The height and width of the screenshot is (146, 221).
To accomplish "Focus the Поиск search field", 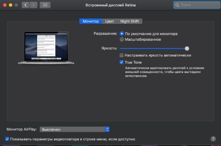I will pos(197,5).
